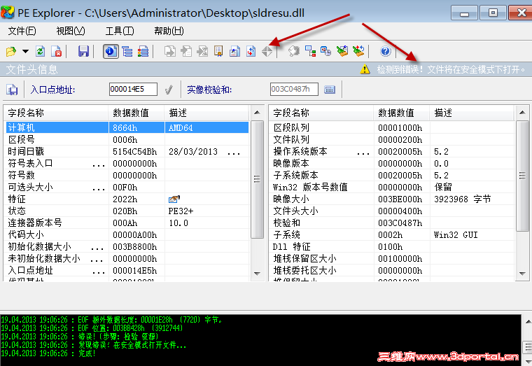Screen dimensions: 532x366
Task: Click the ellipsis beside 未初始化数据大小
Action: click(x=97, y=260)
